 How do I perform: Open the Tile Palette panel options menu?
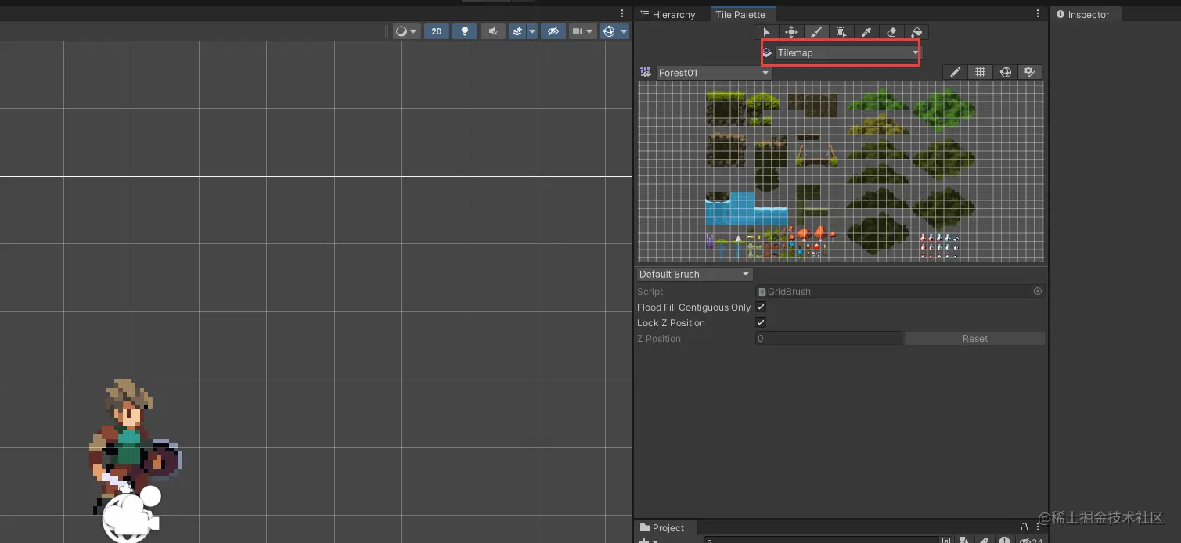coord(1038,14)
